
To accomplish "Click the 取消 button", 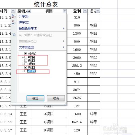I will tap(56, 98).
